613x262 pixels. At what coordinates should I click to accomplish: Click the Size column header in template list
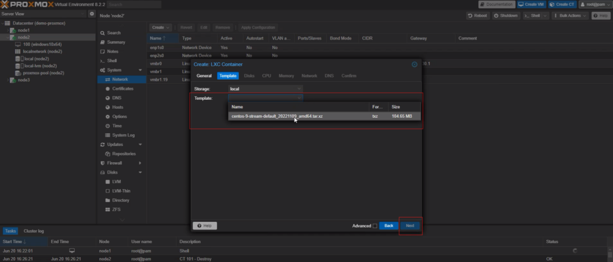tap(404, 106)
